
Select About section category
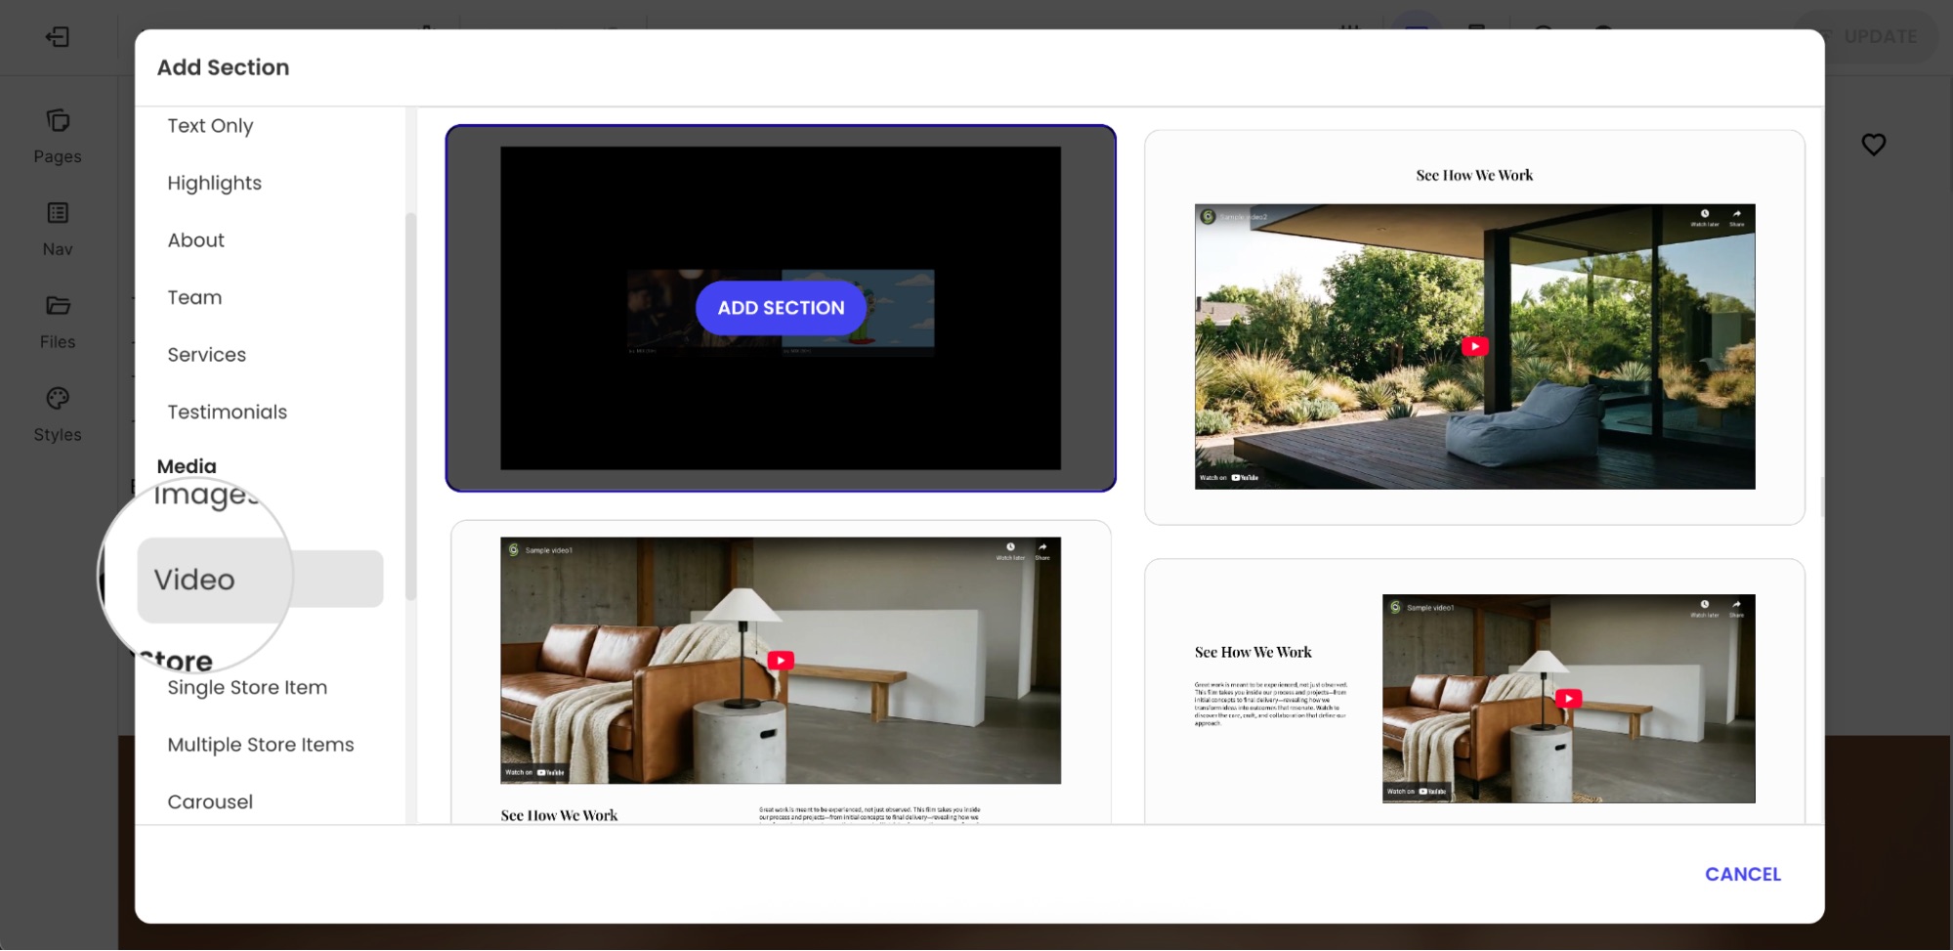point(195,240)
